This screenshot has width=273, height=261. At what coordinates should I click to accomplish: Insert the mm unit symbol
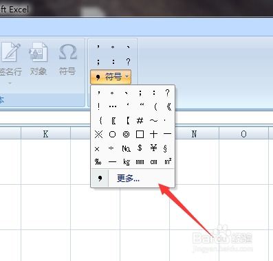click(x=140, y=162)
